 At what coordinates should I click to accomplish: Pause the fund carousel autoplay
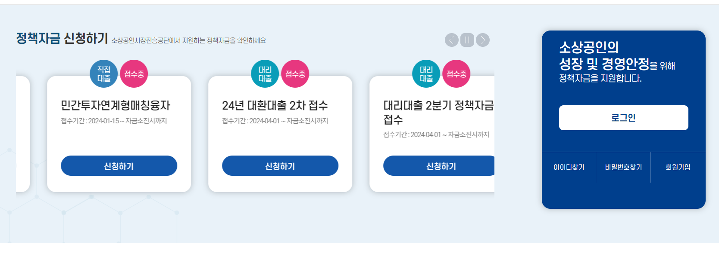[x=467, y=41]
